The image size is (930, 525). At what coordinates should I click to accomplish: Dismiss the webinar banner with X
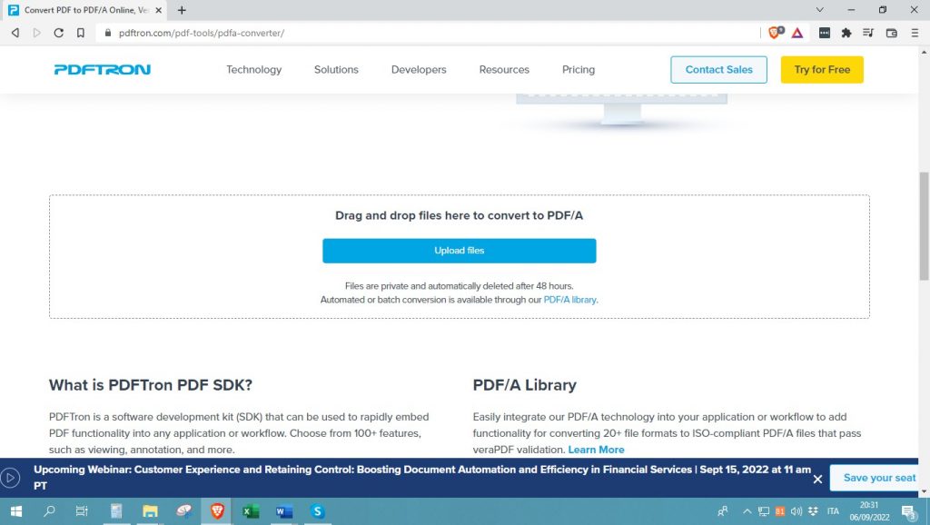pos(817,479)
